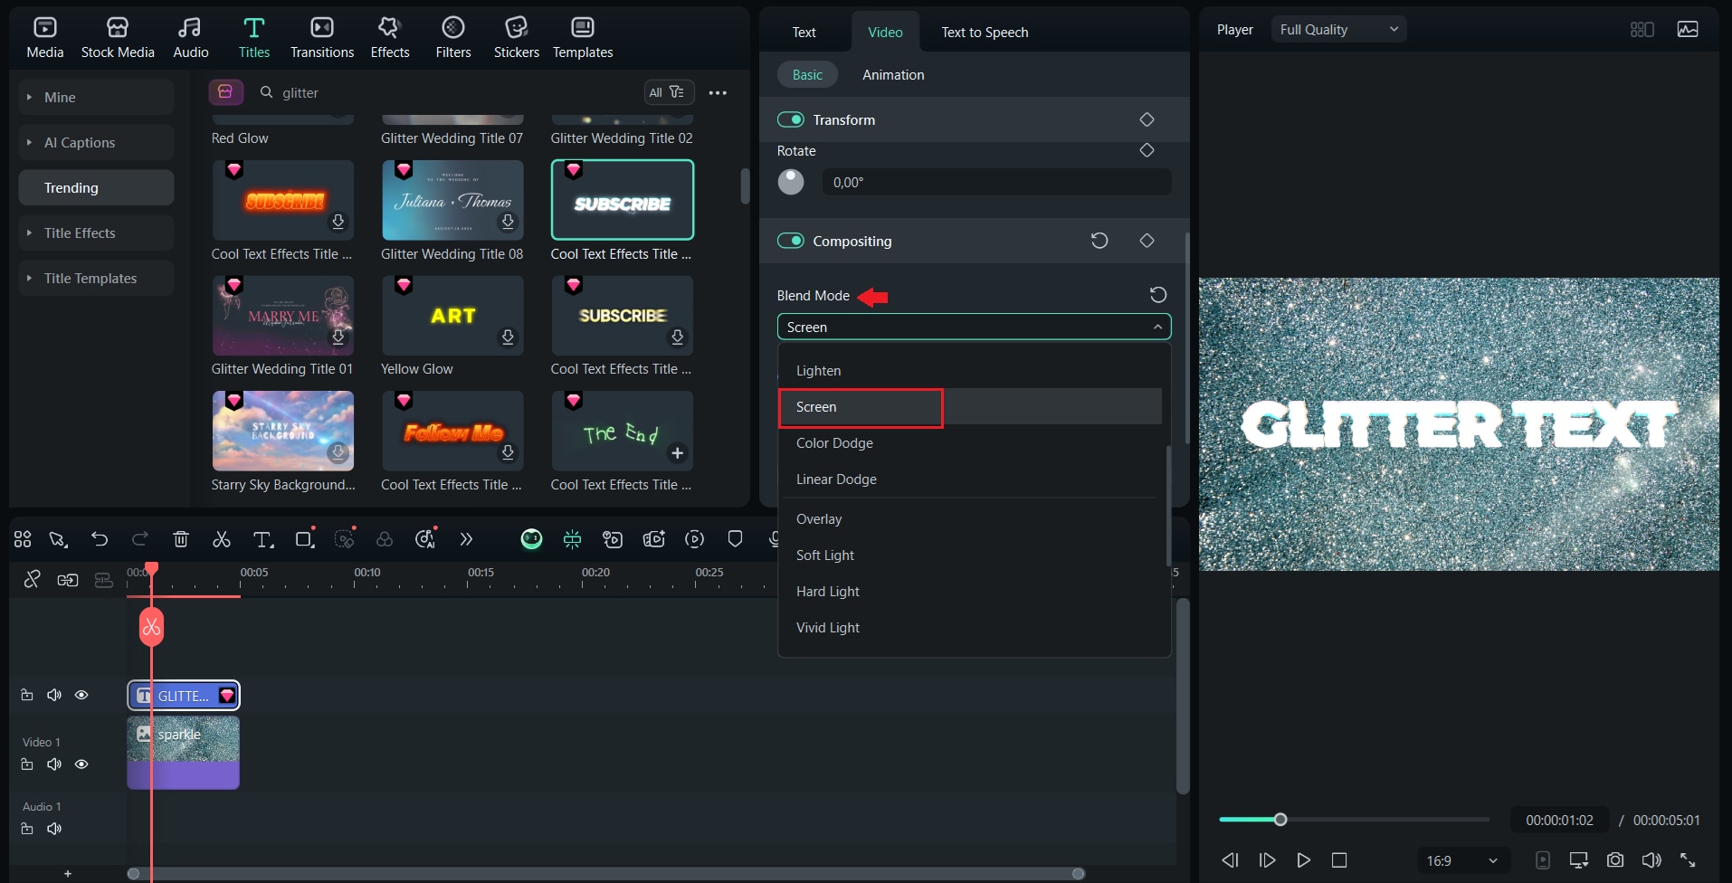Click the undo icon in timeline toolbar
The width and height of the screenshot is (1732, 883).
click(x=100, y=539)
